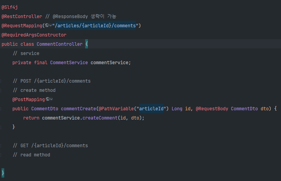
Task: Click the @PostMapping annotation
Action: [x=29, y=100]
